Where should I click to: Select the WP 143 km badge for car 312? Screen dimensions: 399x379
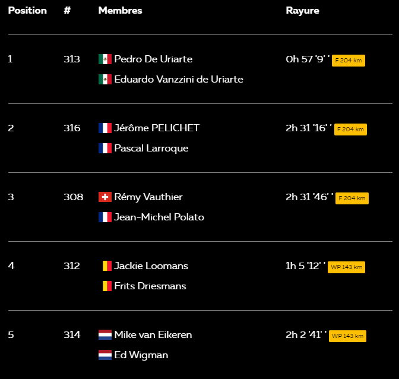(x=346, y=267)
